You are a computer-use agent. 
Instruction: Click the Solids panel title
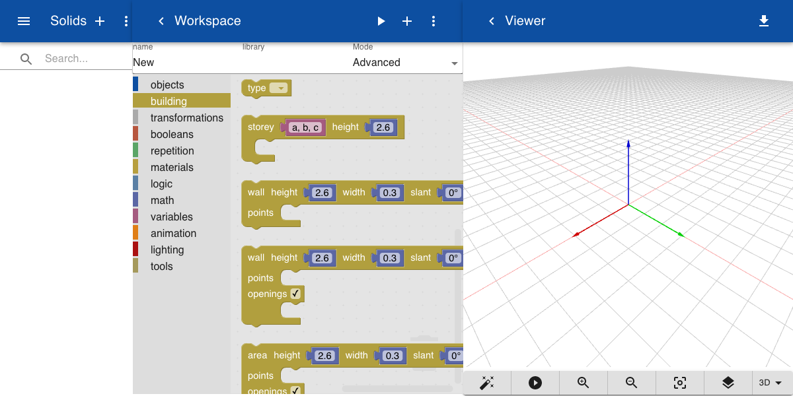click(x=68, y=21)
